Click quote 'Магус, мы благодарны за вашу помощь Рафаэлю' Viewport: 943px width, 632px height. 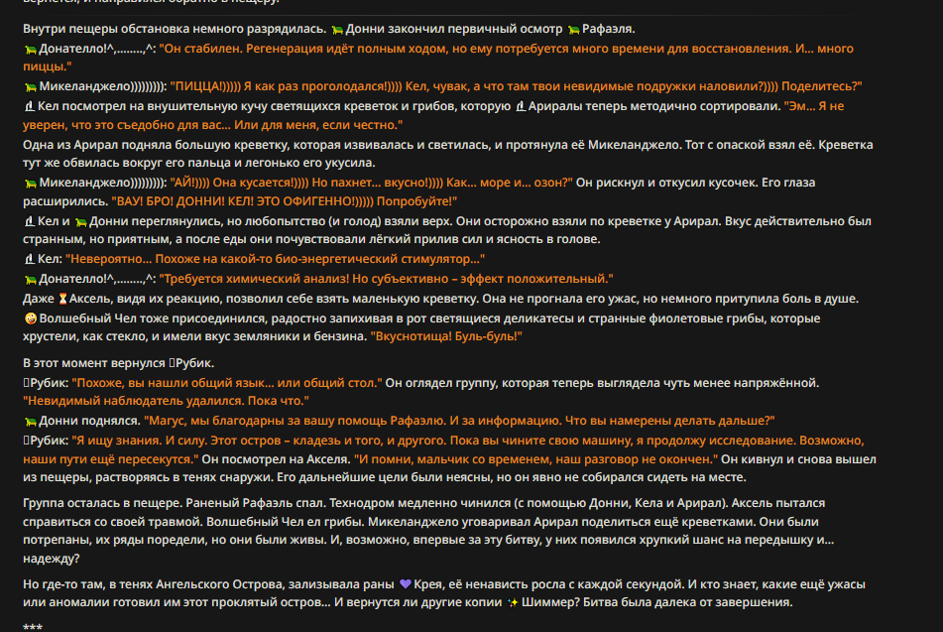(x=459, y=421)
